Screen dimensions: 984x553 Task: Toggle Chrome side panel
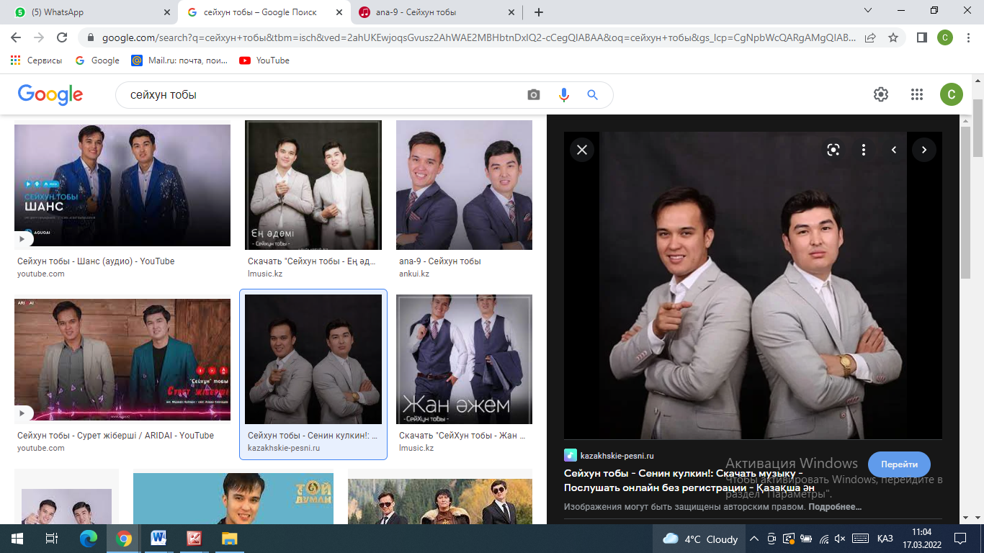tap(921, 37)
